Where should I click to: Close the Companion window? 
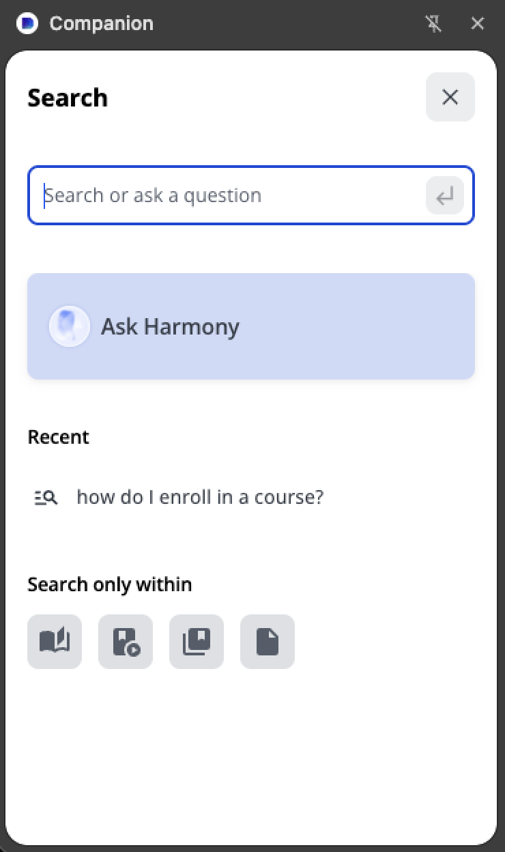[478, 24]
